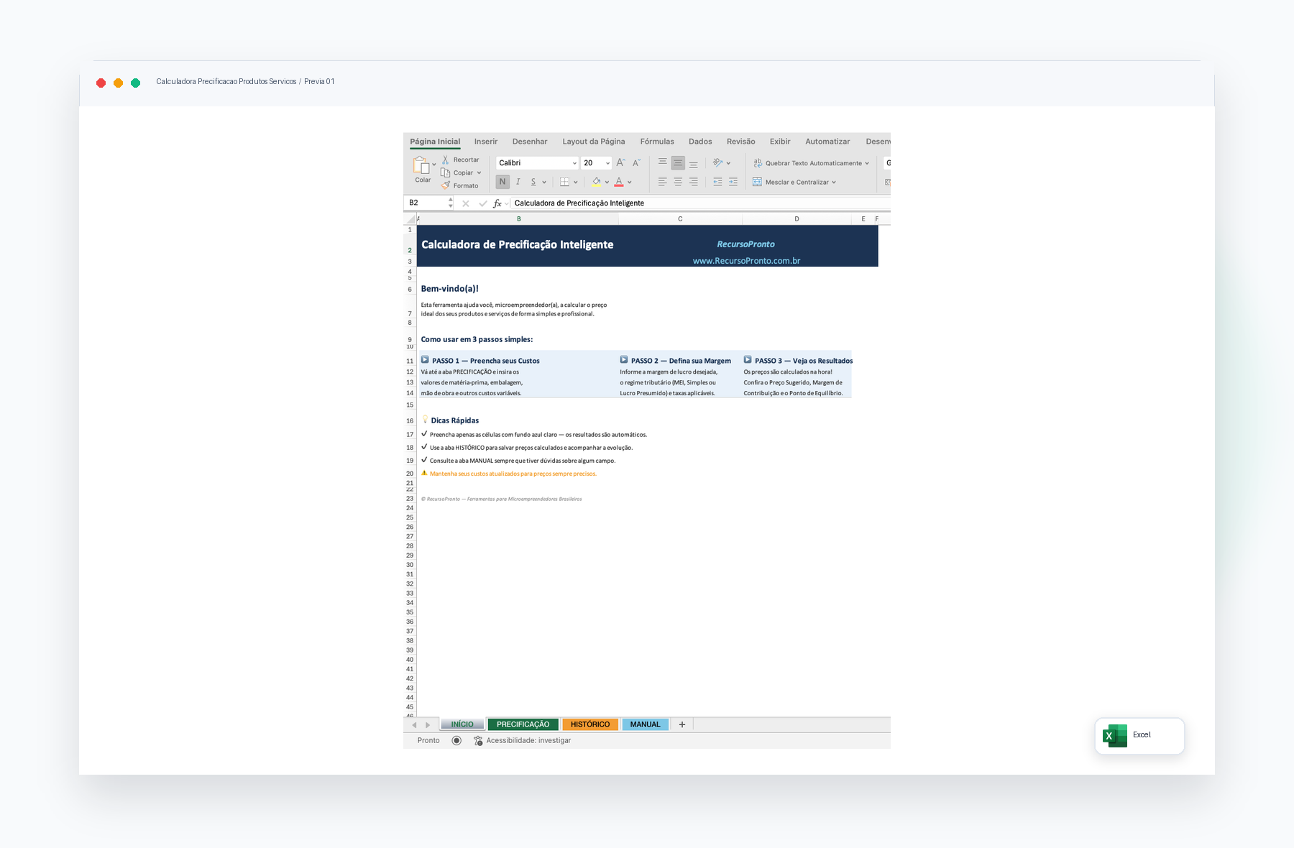Open the Colar paste options arrow

tap(434, 165)
